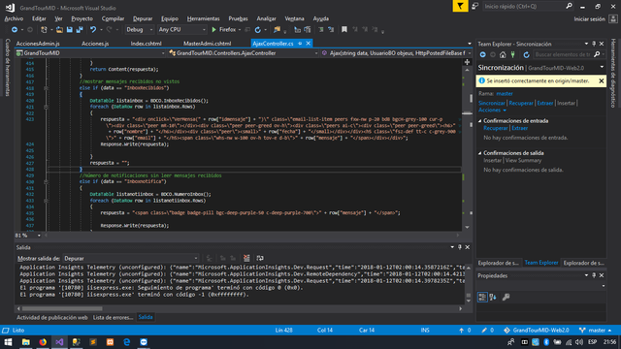Dismiss the origin/master notification message
This screenshot has width=621, height=349.
point(601,80)
